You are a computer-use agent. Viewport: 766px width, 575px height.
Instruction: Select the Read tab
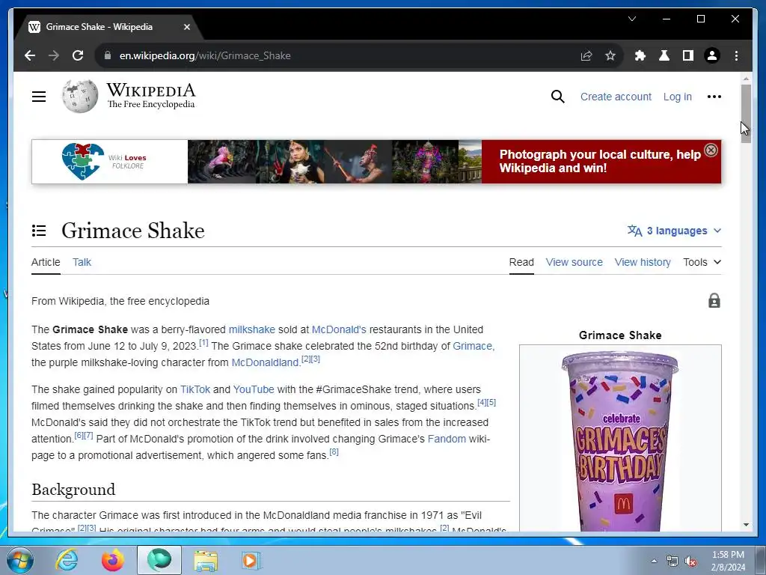click(521, 262)
